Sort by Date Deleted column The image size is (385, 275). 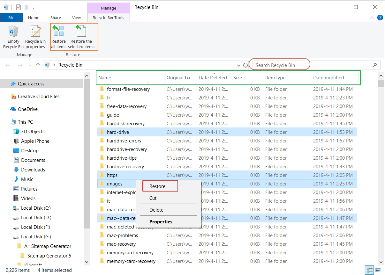(213, 78)
